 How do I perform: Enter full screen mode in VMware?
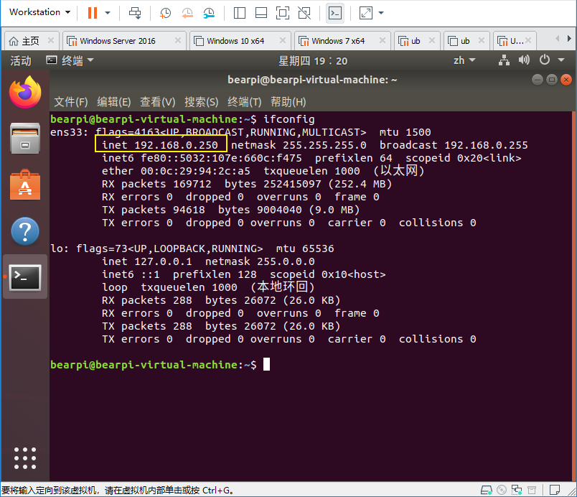(283, 13)
